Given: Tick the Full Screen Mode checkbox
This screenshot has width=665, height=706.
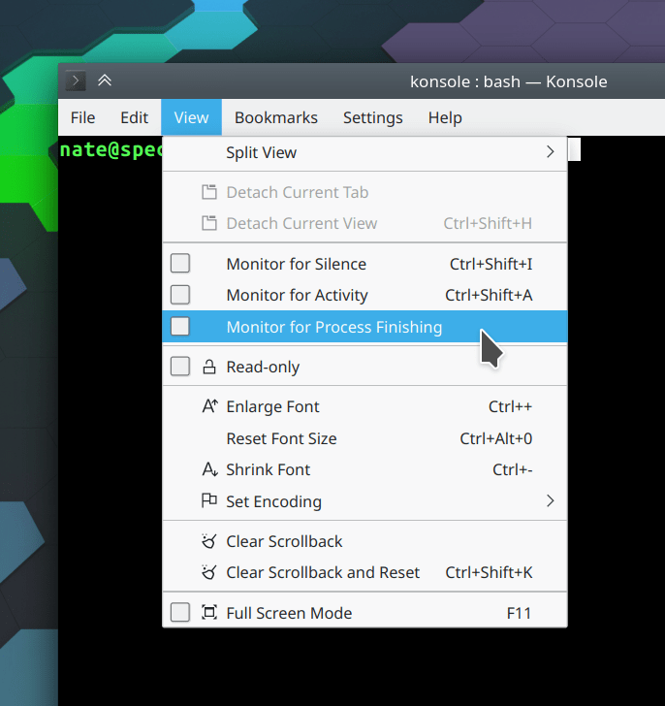Looking at the screenshot, I should click(180, 613).
